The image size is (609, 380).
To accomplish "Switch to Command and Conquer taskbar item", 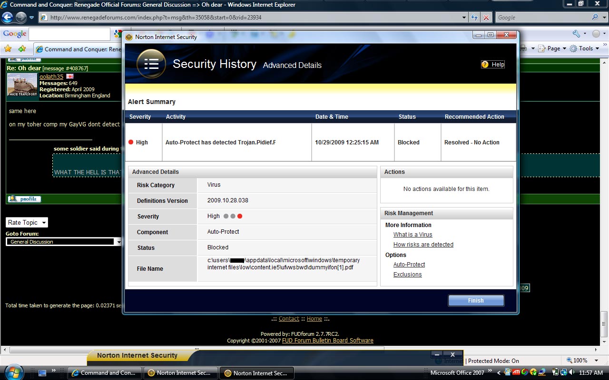I will (104, 373).
